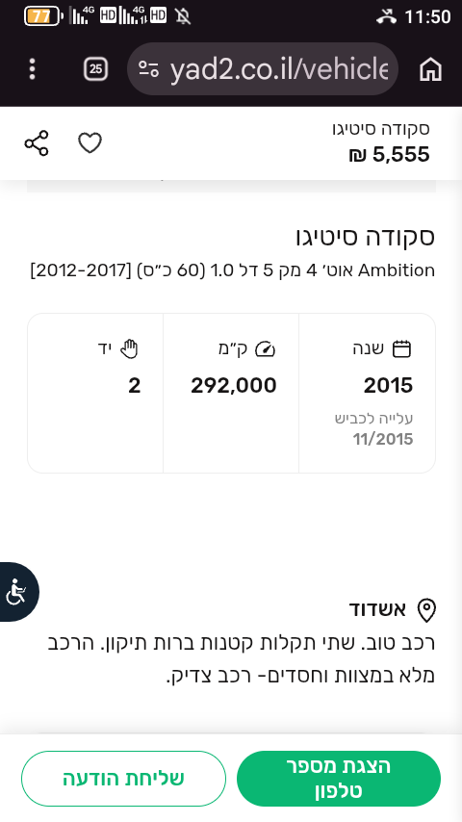The width and height of the screenshot is (462, 822).
Task: Tap the סקודה סיטיגו listing title
Action: [365, 237]
